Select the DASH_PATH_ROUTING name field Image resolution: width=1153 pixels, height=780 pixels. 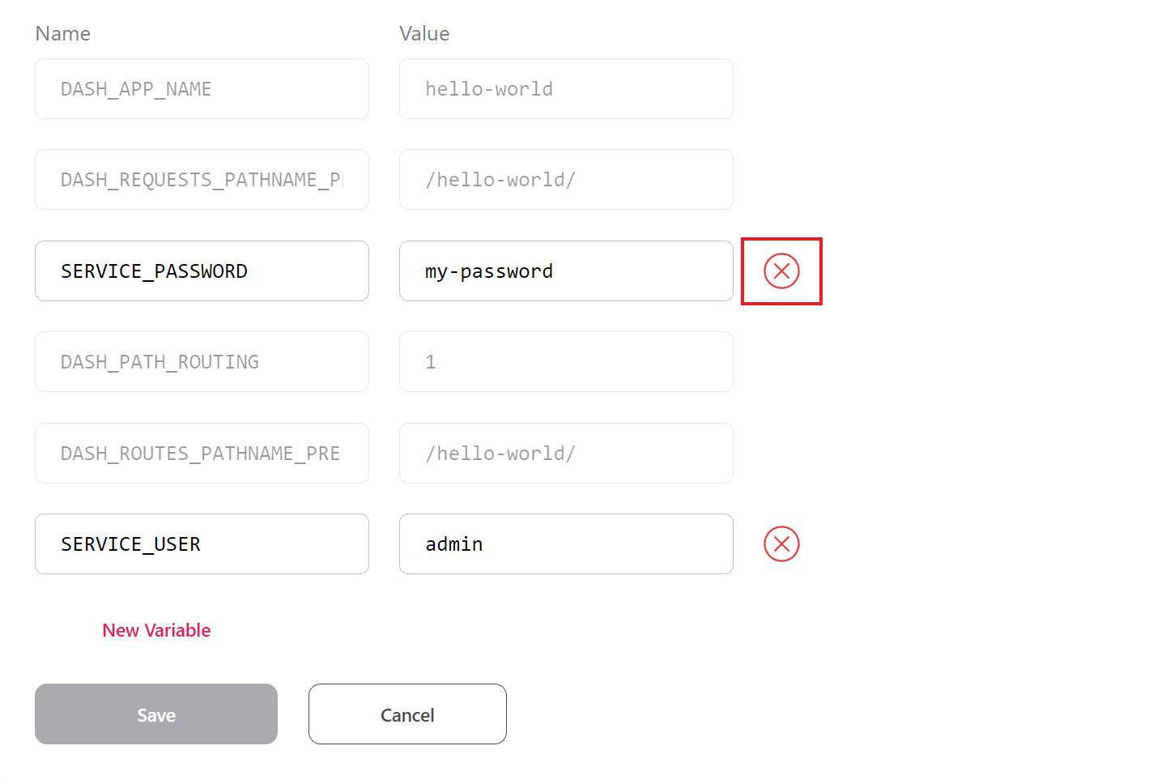[x=202, y=362]
